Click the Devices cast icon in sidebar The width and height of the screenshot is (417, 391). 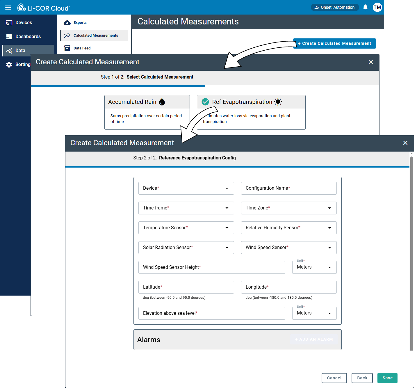click(x=9, y=23)
